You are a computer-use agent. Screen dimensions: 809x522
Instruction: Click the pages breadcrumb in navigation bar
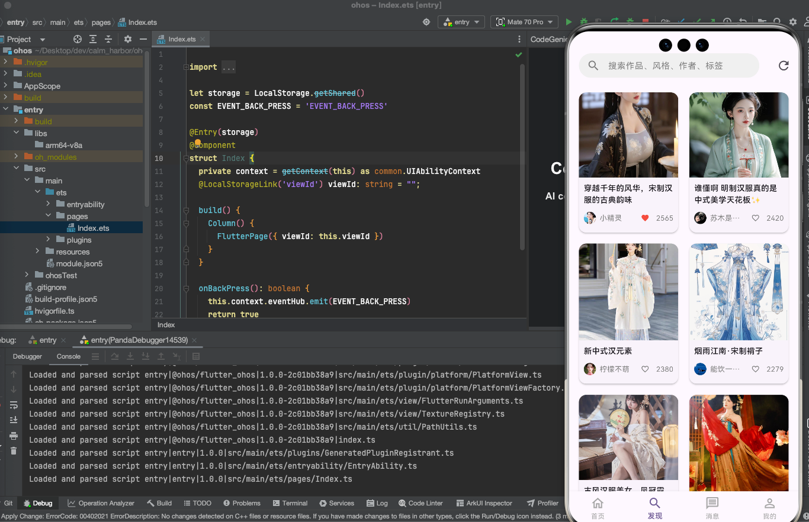pyautogui.click(x=101, y=22)
